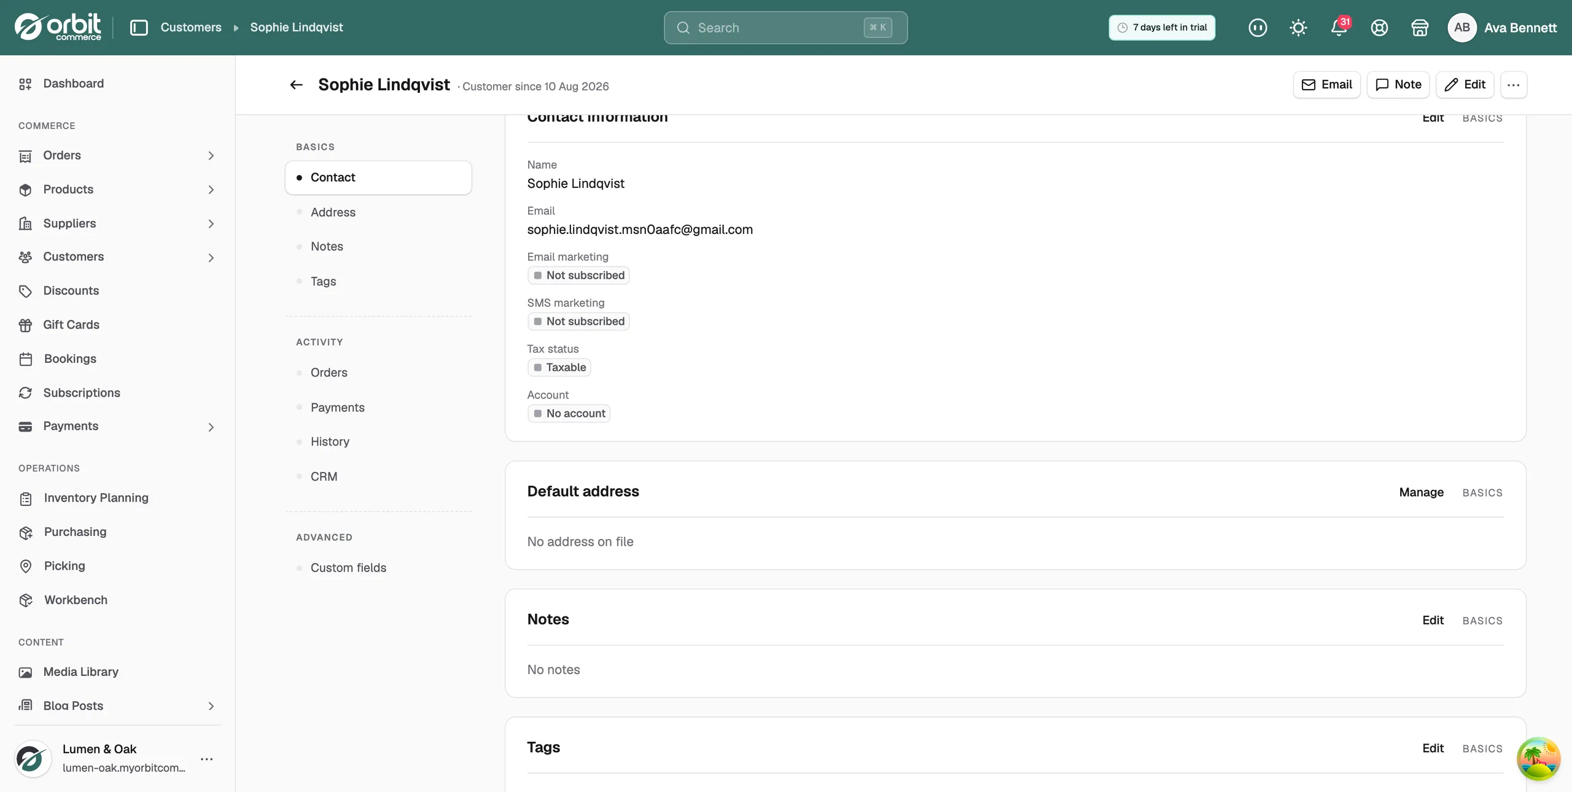1572x792 pixels.
Task: Click Manage on Default address
Action: (1421, 492)
